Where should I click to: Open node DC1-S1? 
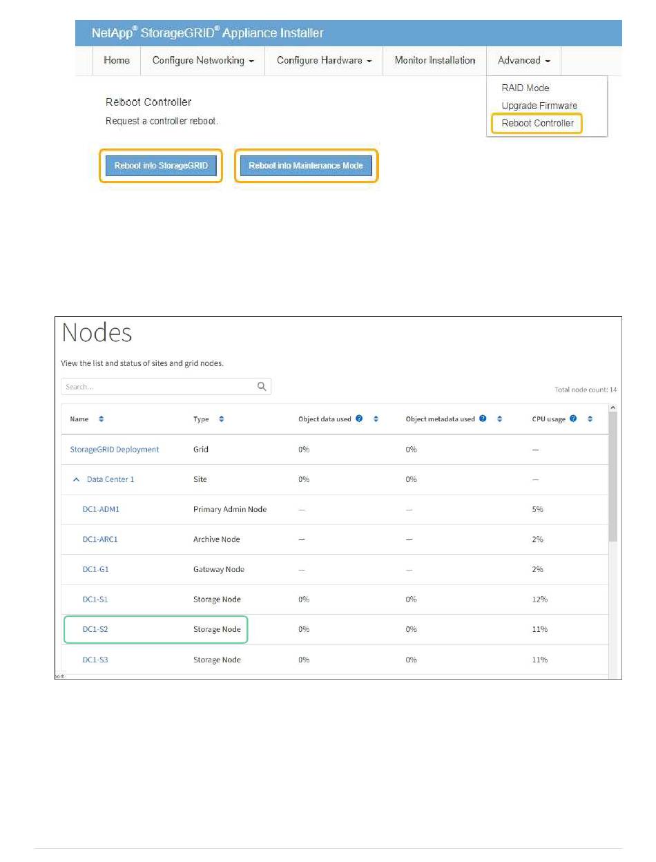point(95,600)
